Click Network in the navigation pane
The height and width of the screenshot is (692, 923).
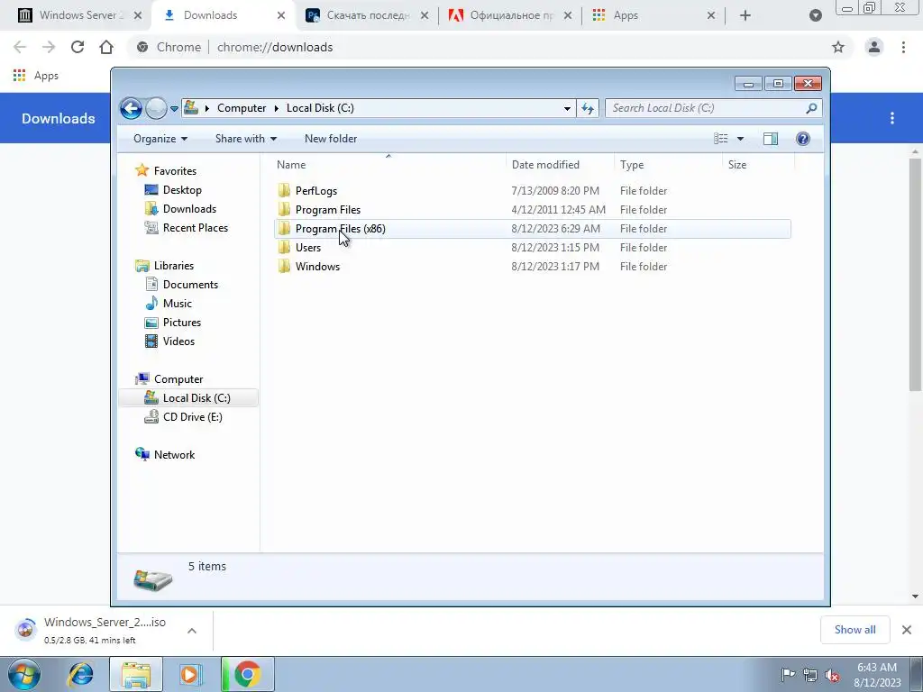pyautogui.click(x=174, y=455)
